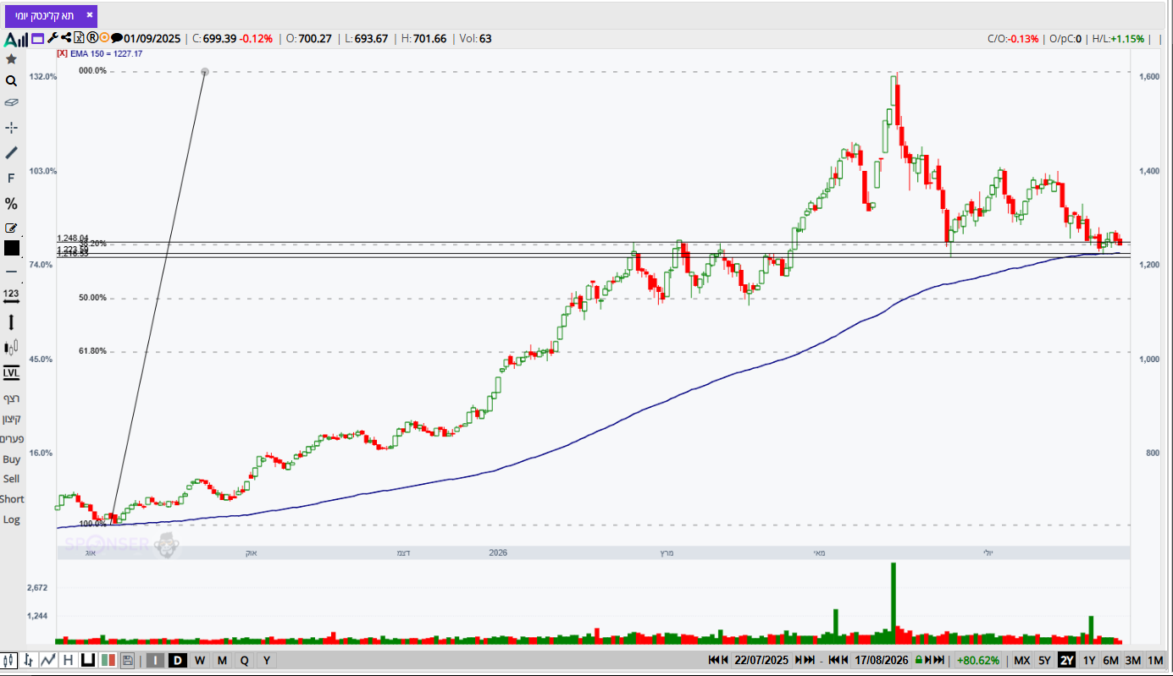Click the candle pattern icon in sidebar
Image resolution: width=1173 pixels, height=676 pixels.
point(11,347)
